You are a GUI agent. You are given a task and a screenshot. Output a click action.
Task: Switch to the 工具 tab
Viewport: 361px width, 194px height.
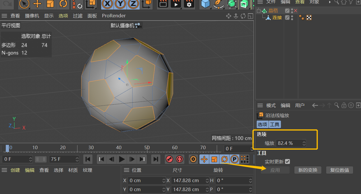click(x=275, y=125)
